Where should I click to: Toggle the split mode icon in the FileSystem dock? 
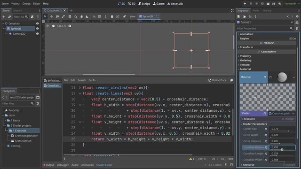click(38, 97)
